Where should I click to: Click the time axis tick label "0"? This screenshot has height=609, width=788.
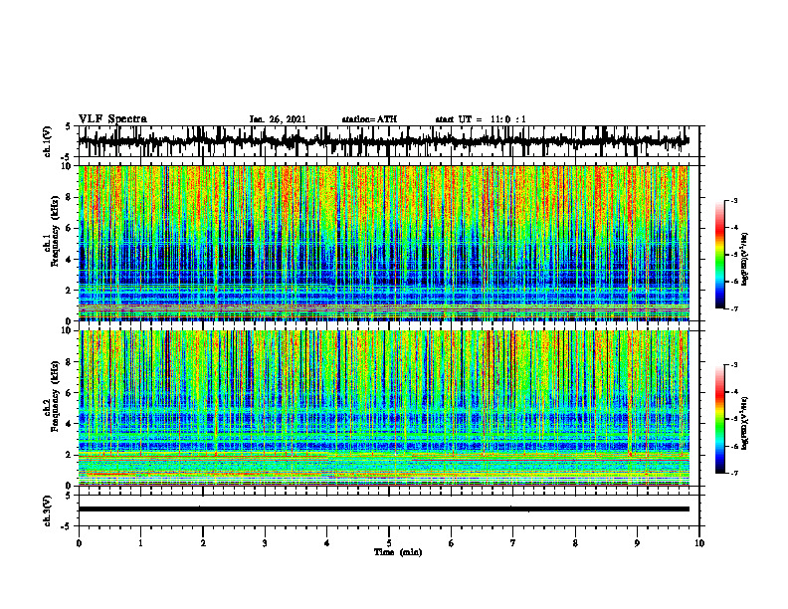(79, 543)
